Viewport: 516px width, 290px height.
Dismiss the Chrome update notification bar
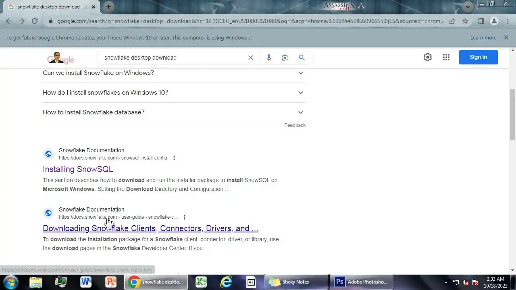(x=506, y=37)
